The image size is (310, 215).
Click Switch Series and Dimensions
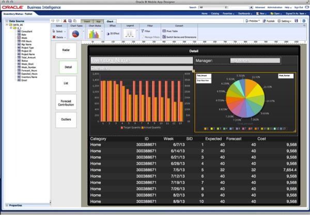(179, 37)
